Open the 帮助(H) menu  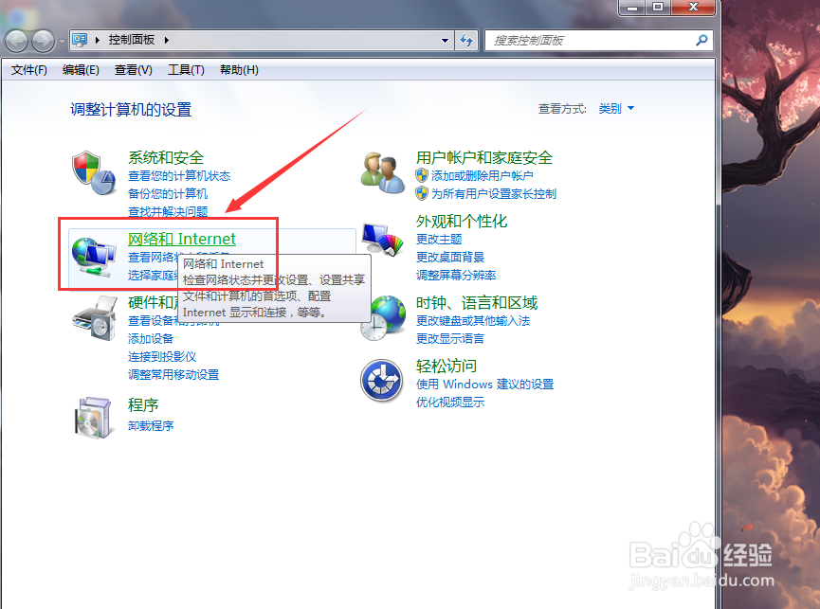tap(238, 69)
